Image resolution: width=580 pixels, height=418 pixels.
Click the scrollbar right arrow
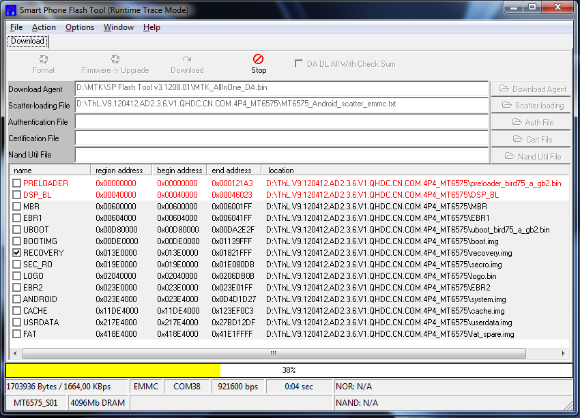563,353
